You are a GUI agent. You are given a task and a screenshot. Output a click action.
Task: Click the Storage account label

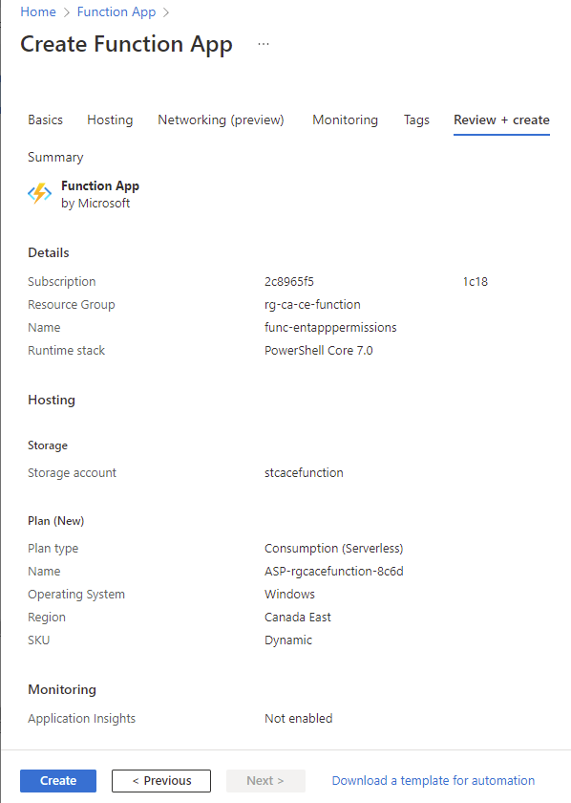tap(72, 472)
